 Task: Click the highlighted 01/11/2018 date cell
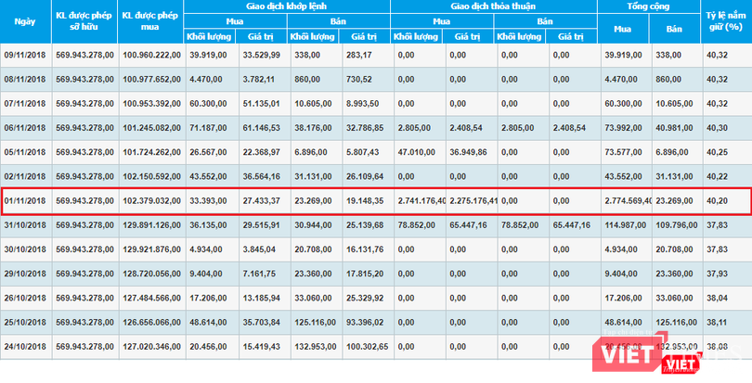[25, 200]
